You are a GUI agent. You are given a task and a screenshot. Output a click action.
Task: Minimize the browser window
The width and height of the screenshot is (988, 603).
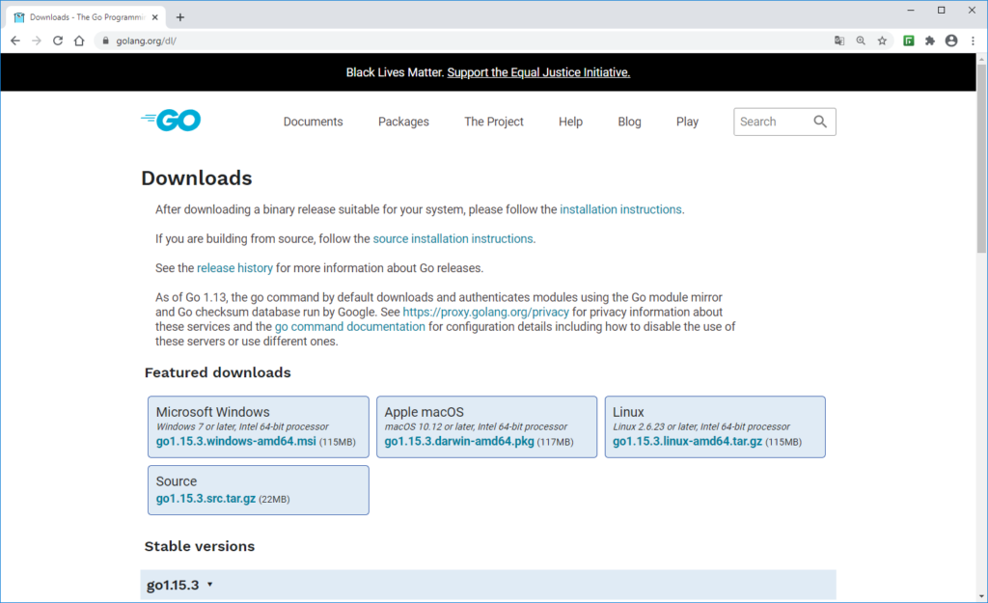click(911, 10)
